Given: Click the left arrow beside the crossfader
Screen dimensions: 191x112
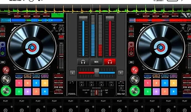Looking at the screenshot, I should 72,73.
